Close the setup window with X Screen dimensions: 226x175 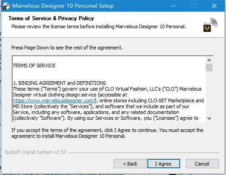214,6
